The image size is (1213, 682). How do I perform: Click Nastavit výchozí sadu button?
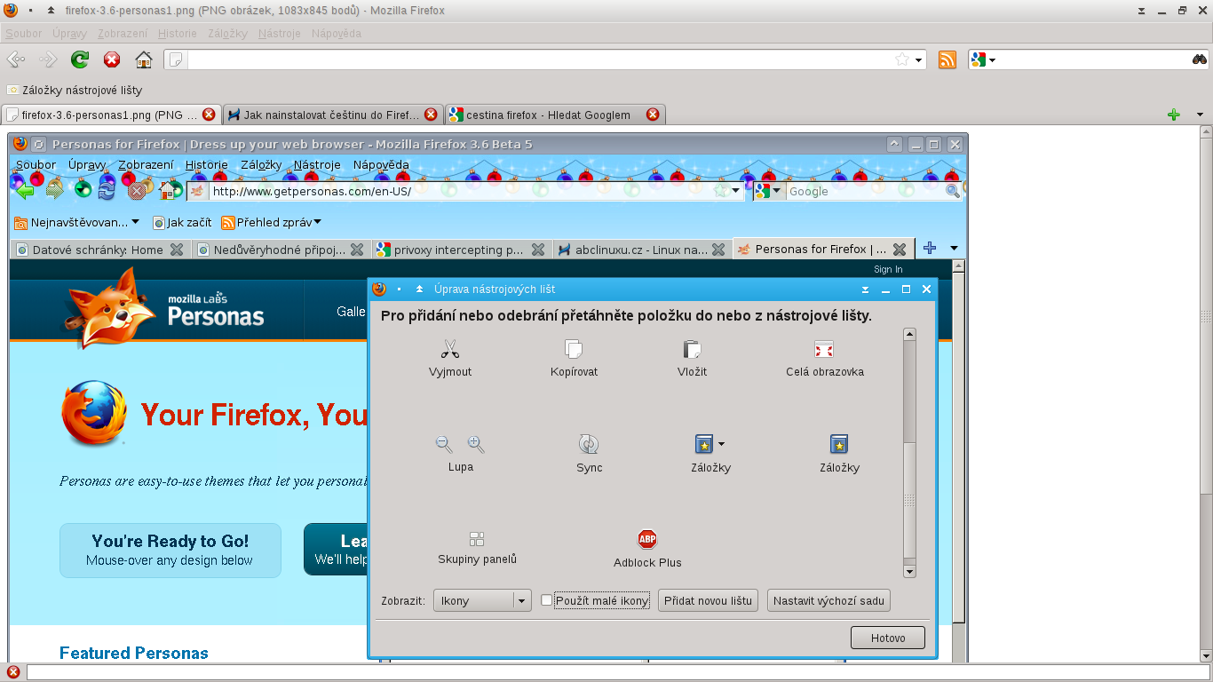[828, 601]
